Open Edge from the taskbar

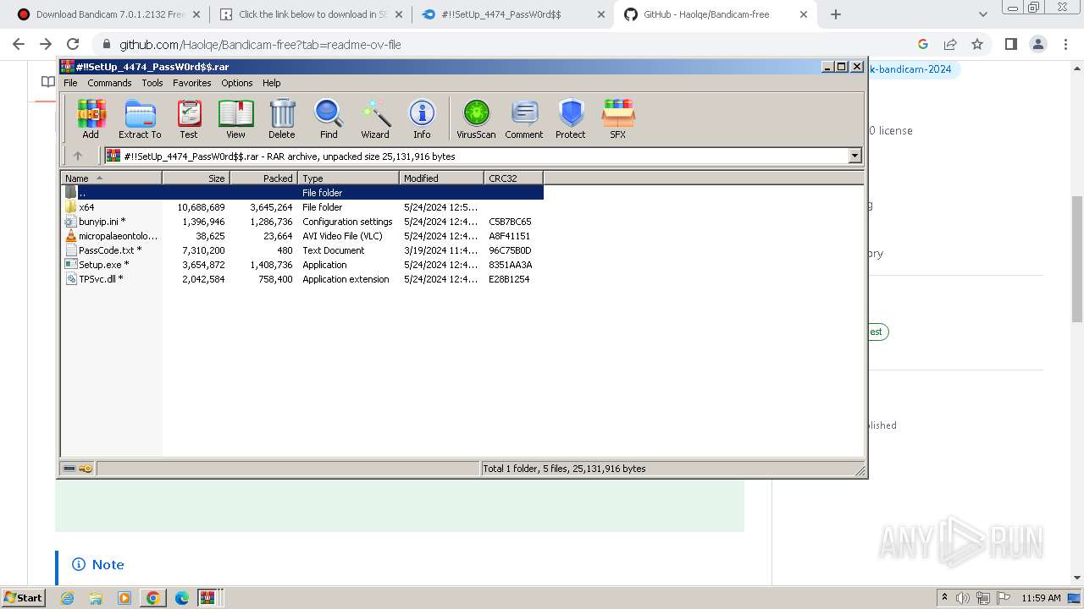click(x=181, y=598)
